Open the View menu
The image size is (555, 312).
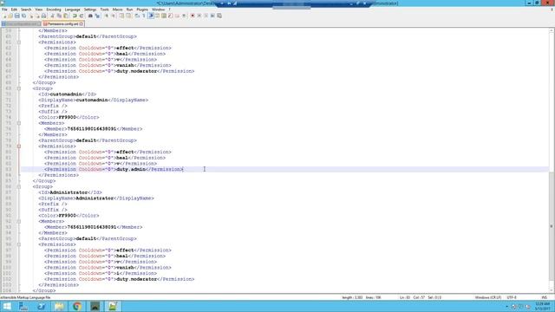point(38,10)
